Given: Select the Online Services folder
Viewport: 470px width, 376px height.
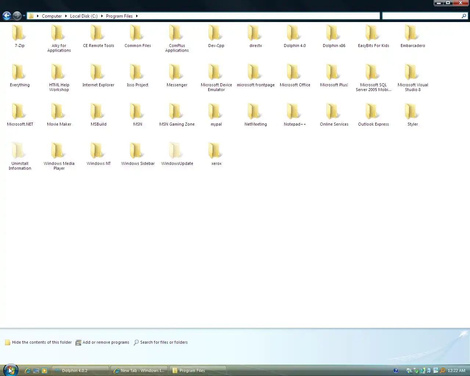Looking at the screenshot, I should tap(334, 115).
